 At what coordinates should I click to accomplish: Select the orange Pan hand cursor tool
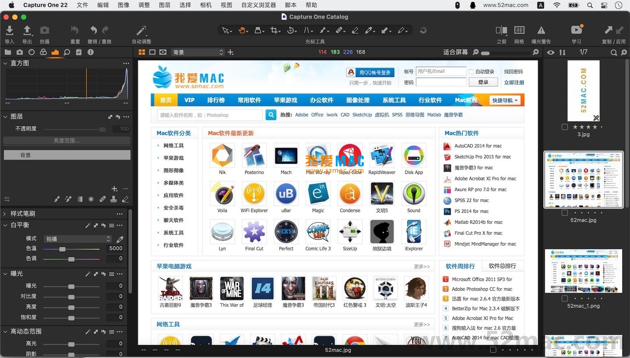[242, 30]
